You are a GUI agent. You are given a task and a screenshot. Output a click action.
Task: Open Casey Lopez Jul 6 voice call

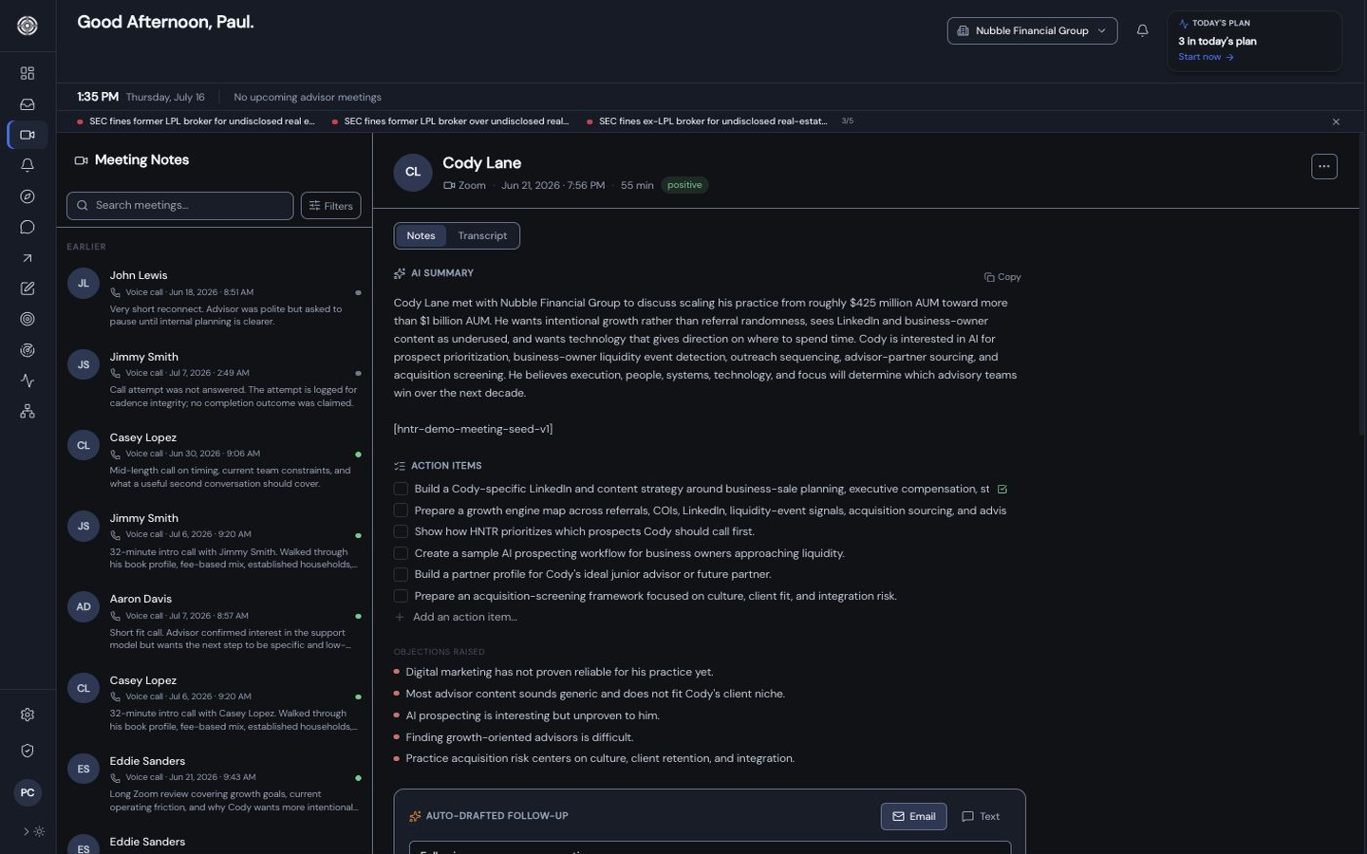215,703
